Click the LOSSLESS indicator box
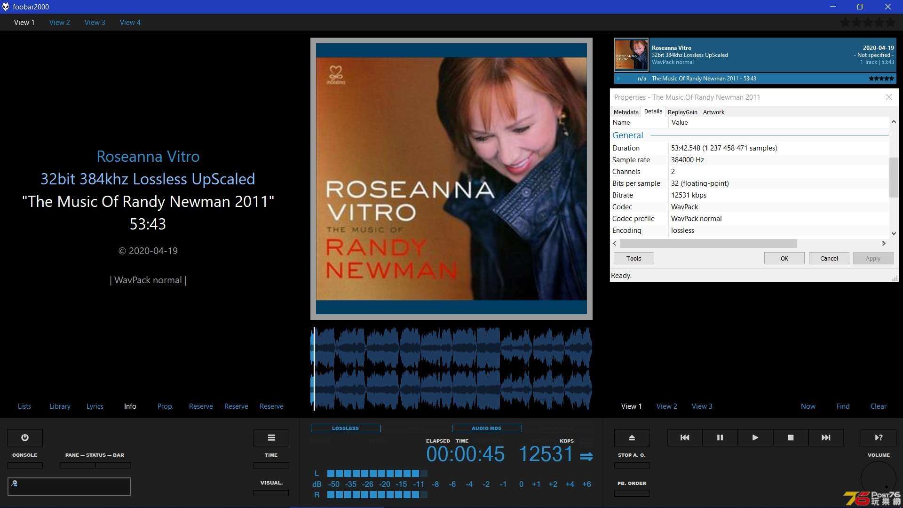The width and height of the screenshot is (903, 508). coord(346,429)
